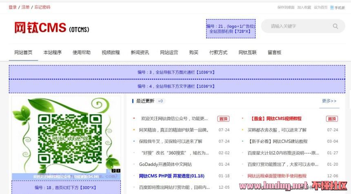This screenshot has width=351, height=194.
Task: Click the date 03-04 beside 新手必看 article
Action: [332, 141]
